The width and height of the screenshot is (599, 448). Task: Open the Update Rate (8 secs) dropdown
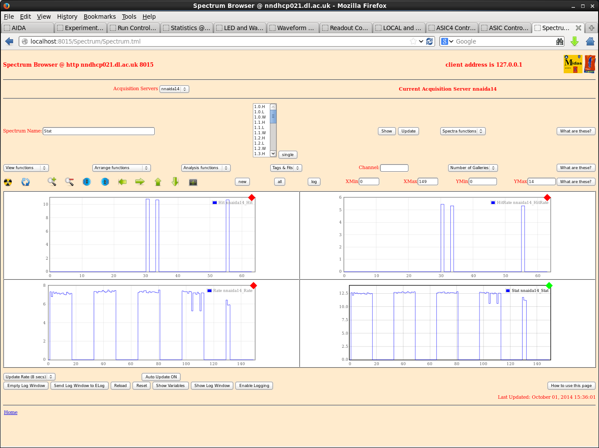click(x=29, y=377)
